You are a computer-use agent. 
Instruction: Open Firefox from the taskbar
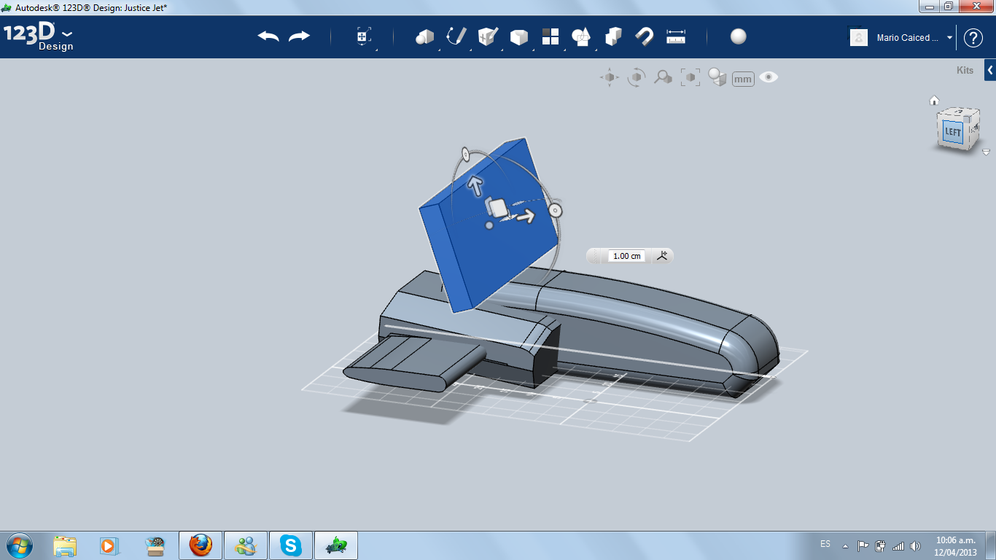click(201, 545)
